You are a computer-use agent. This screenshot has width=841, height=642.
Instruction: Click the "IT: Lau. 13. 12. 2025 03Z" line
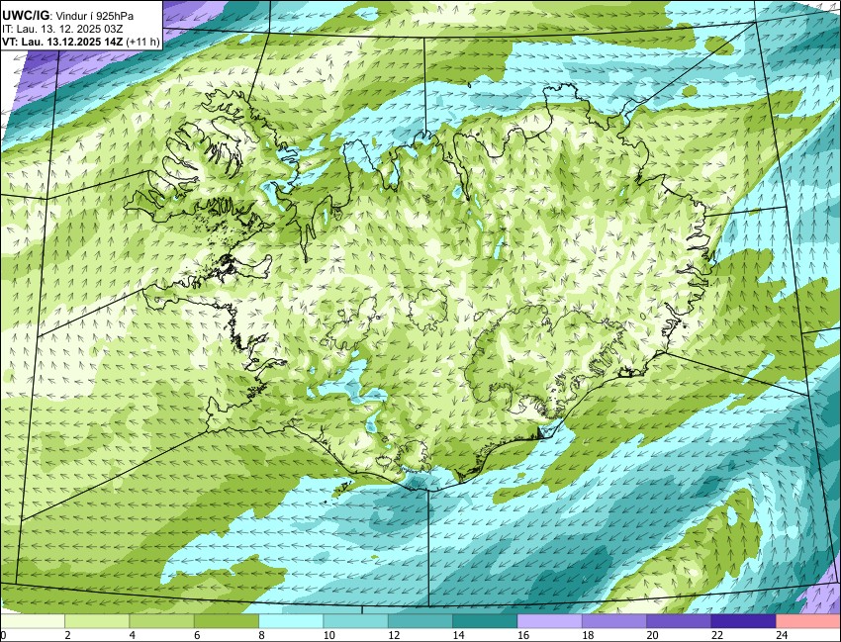[x=62, y=30]
